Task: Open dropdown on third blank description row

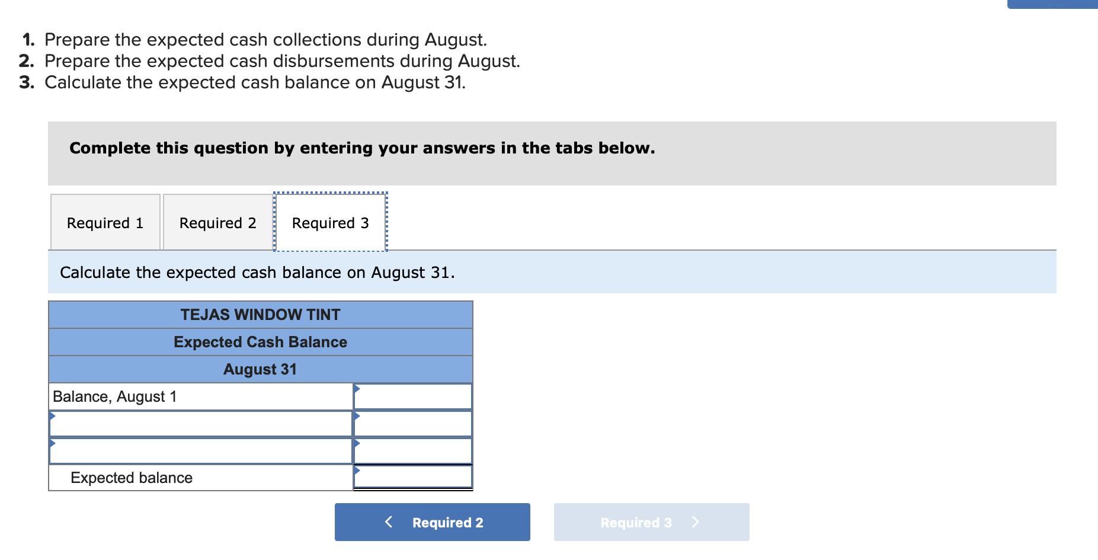Action: (52, 444)
